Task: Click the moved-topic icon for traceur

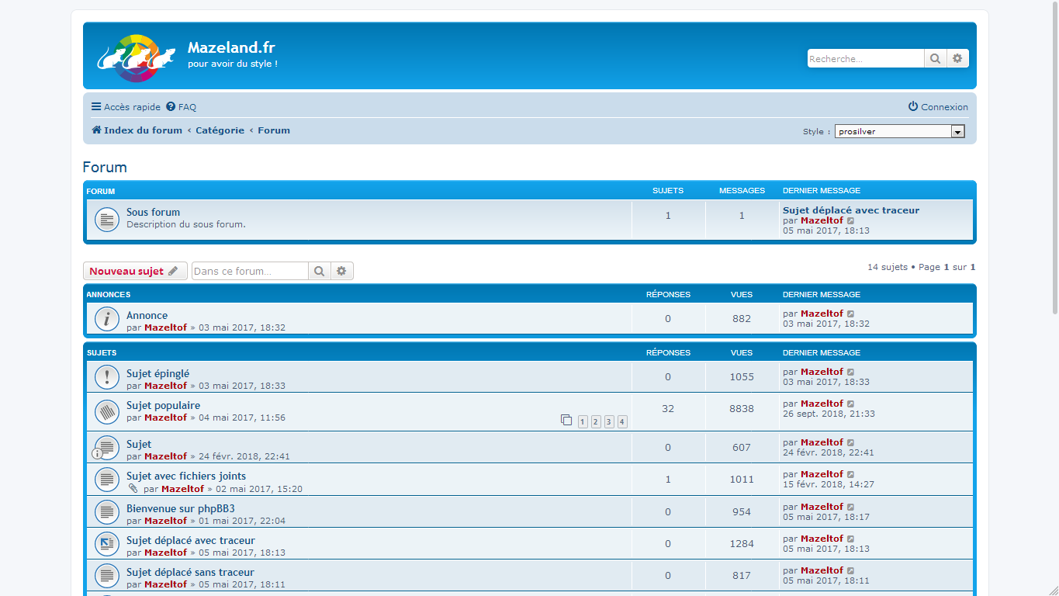Action: (107, 544)
